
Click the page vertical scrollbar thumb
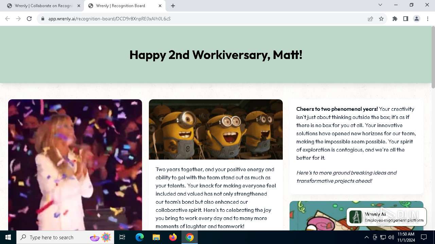click(x=433, y=58)
